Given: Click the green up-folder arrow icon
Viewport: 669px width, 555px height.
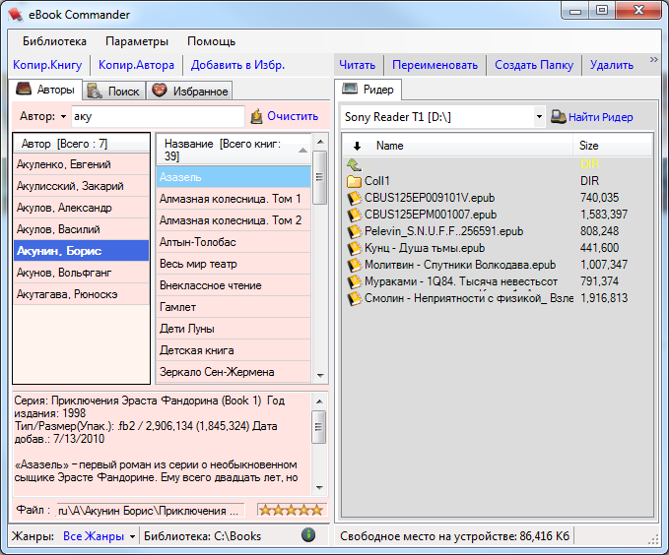Looking at the screenshot, I should coord(355,164).
